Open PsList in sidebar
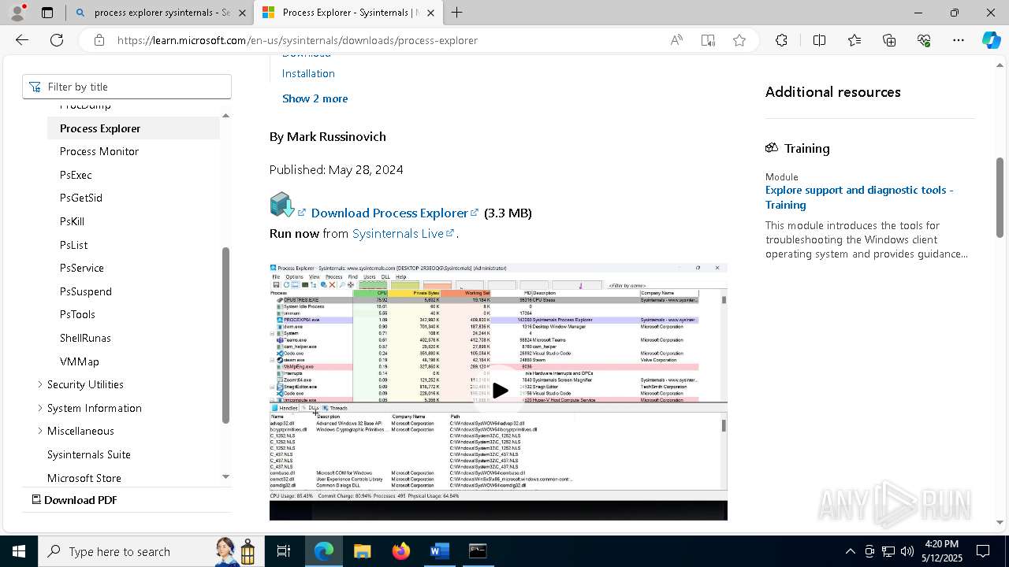Screen dimensions: 1009x567 click(x=73, y=245)
